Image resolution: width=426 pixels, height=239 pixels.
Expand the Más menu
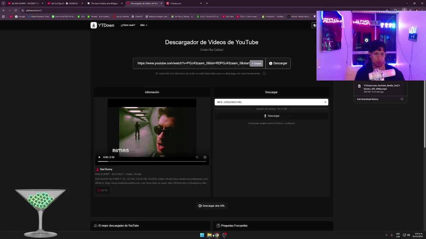(x=143, y=25)
